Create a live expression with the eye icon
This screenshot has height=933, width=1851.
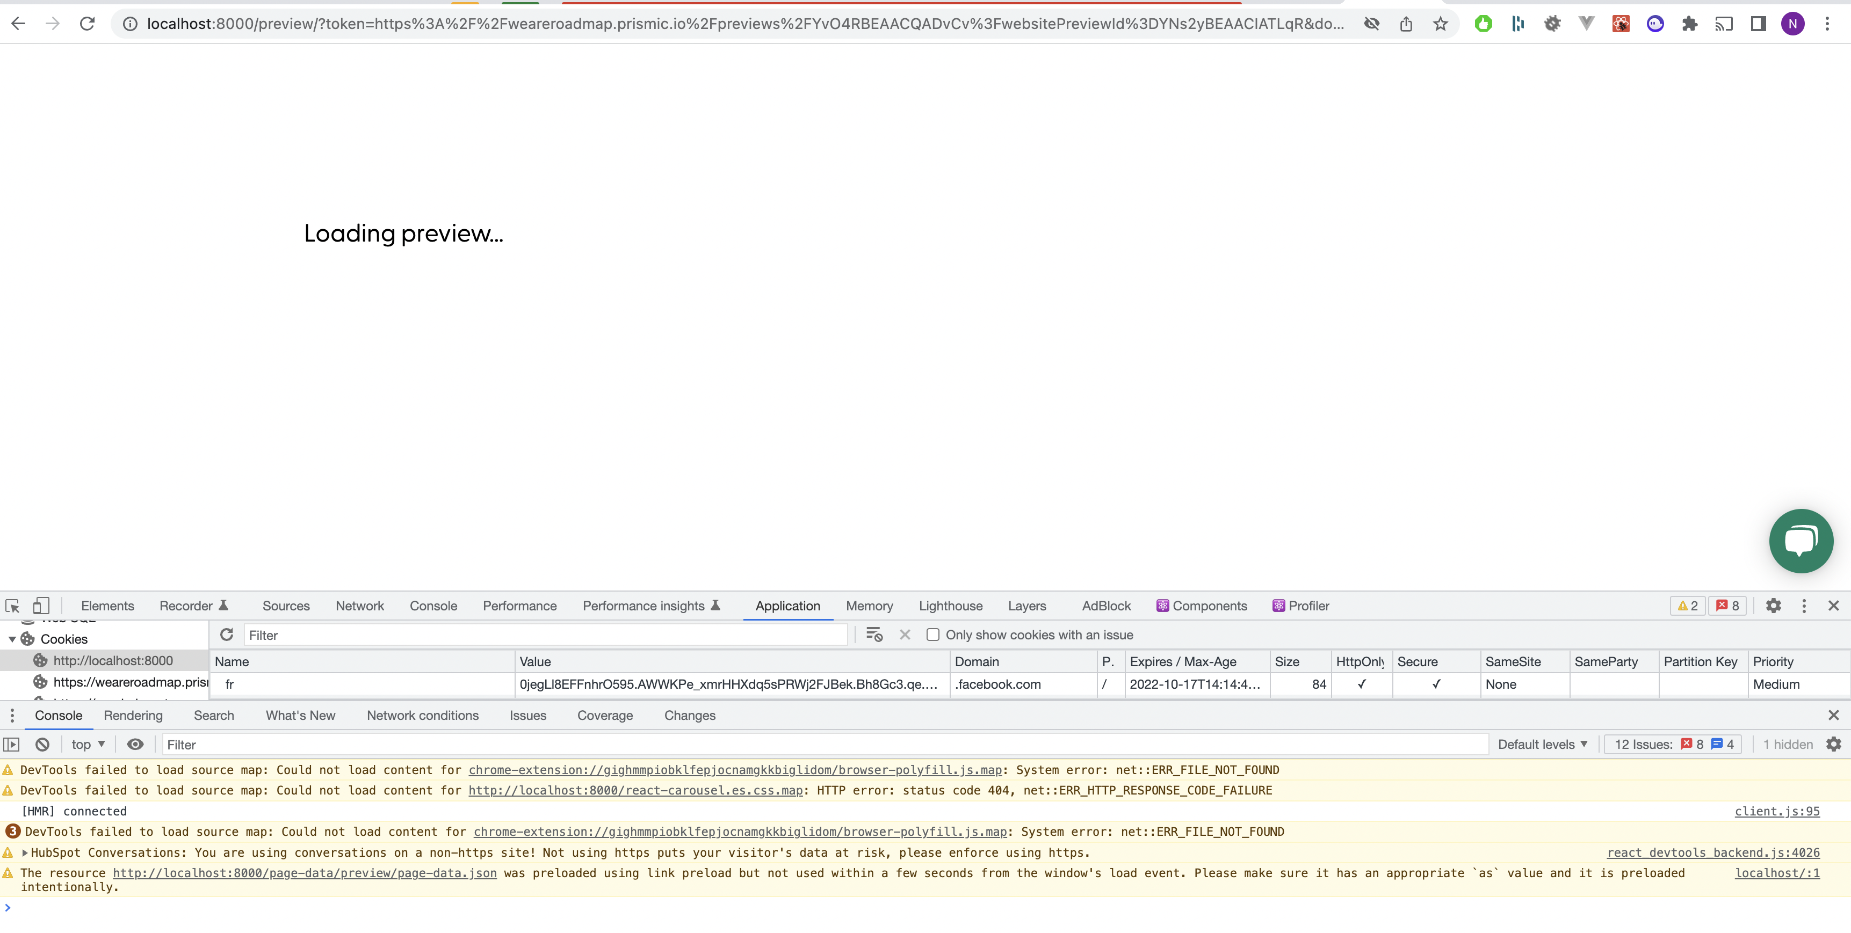point(135,744)
